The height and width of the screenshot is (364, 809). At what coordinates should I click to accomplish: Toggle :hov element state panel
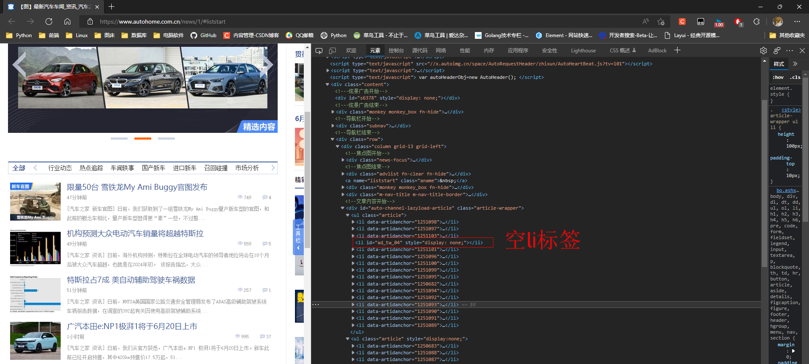(x=778, y=77)
